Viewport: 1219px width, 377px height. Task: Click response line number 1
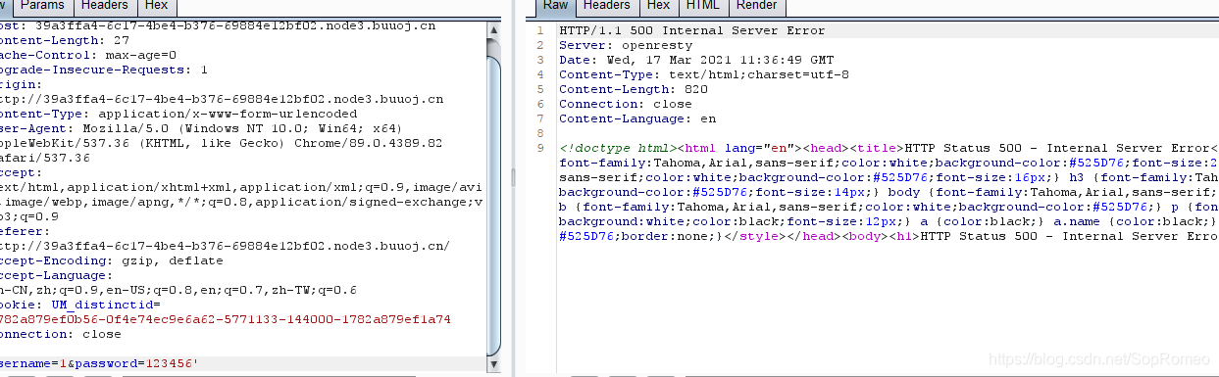point(539,30)
